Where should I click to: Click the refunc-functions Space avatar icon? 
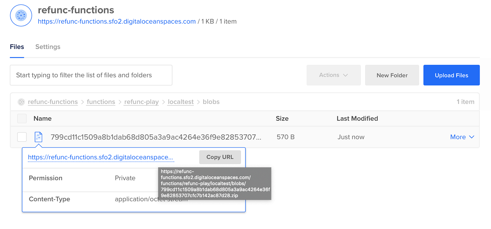tap(21, 15)
